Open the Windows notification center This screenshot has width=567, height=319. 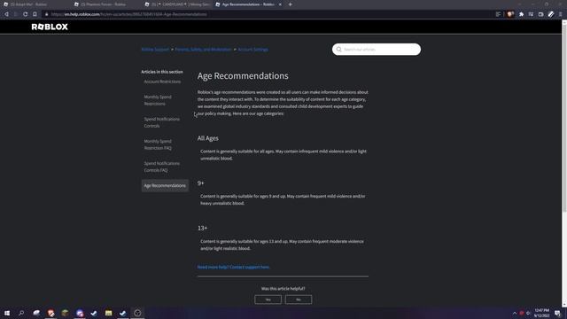557,313
